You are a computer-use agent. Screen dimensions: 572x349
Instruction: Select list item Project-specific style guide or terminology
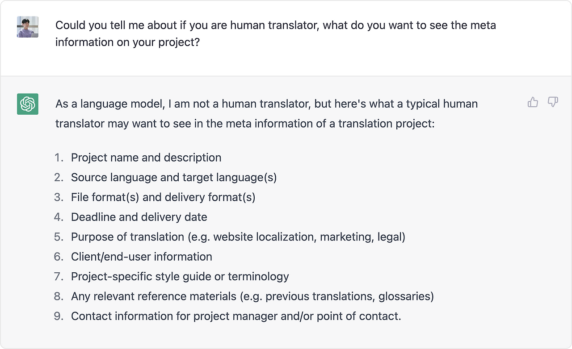(180, 276)
